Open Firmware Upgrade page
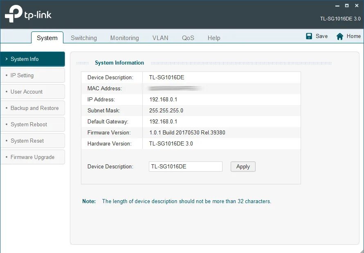 coord(32,157)
